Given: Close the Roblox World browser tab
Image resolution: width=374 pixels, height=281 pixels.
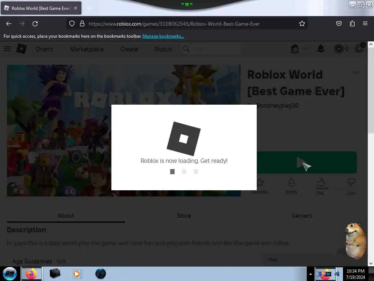Looking at the screenshot, I should tap(76, 8).
